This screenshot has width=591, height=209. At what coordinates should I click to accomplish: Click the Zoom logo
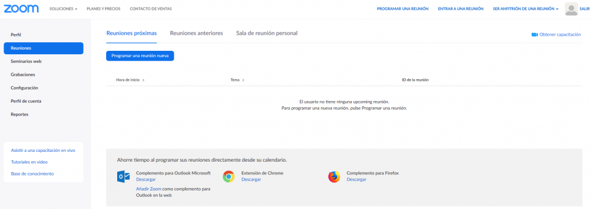point(21,9)
